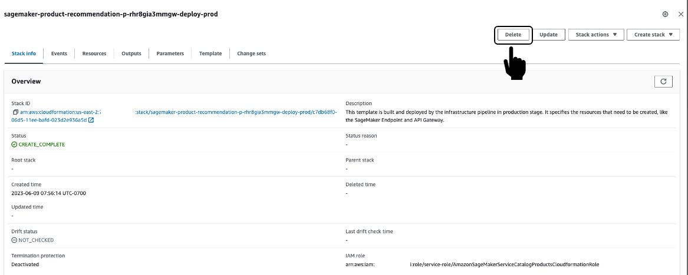
Task: Click the Termination protection label
Action: click(x=37, y=256)
